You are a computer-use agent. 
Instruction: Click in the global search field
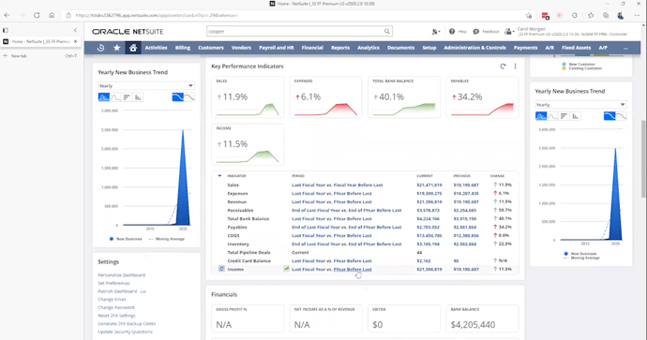pyautogui.click(x=295, y=31)
